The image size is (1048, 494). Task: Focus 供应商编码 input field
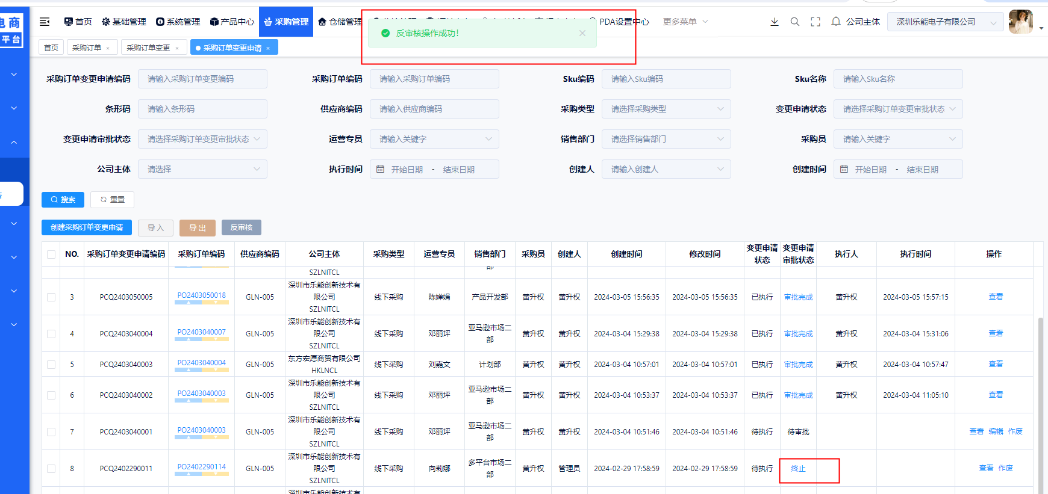434,109
